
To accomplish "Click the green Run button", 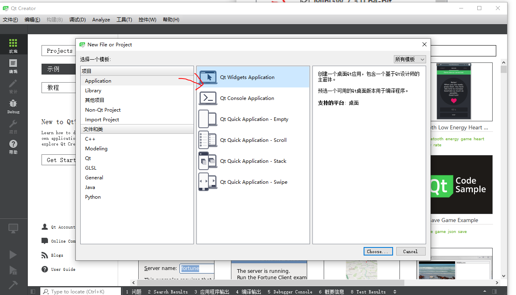I will click(13, 254).
